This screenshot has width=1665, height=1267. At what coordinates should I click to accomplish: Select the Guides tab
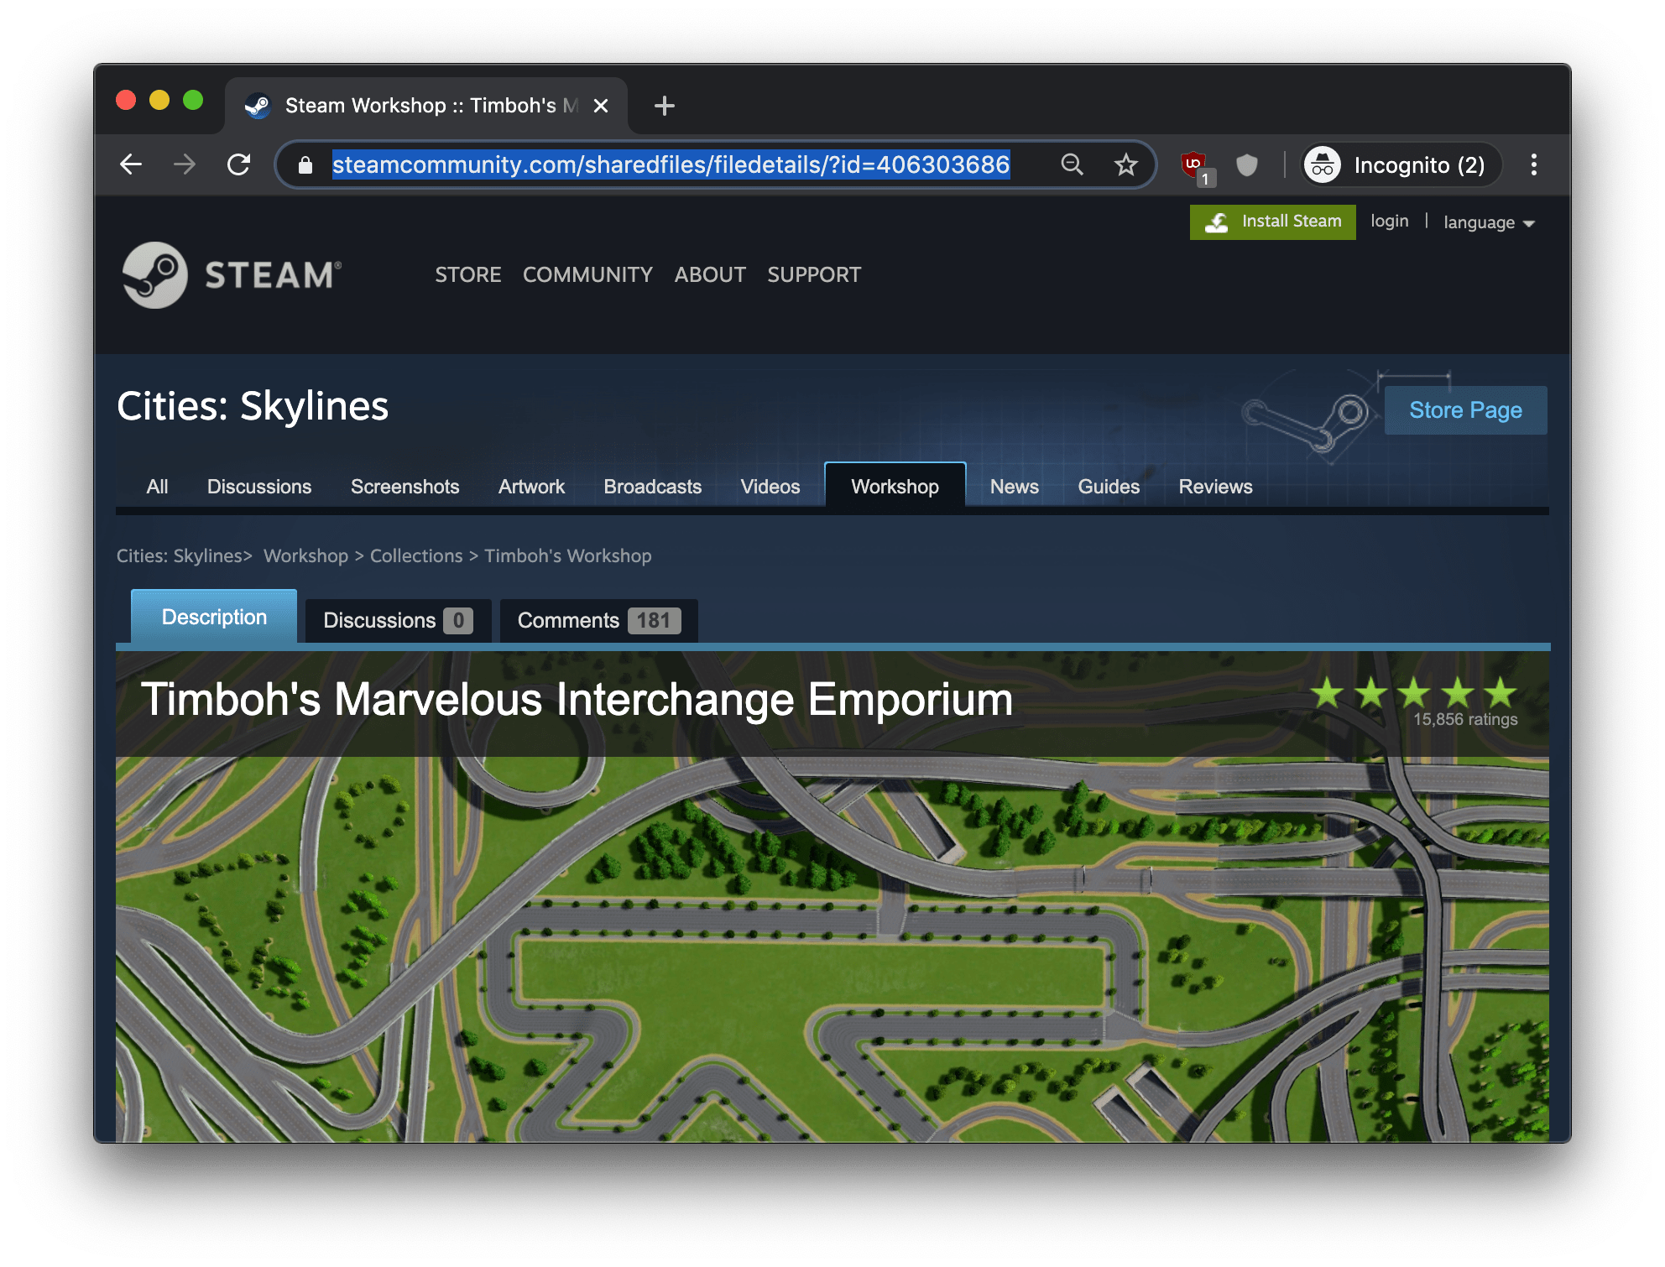click(1109, 487)
